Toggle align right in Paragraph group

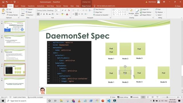pos(79,14)
